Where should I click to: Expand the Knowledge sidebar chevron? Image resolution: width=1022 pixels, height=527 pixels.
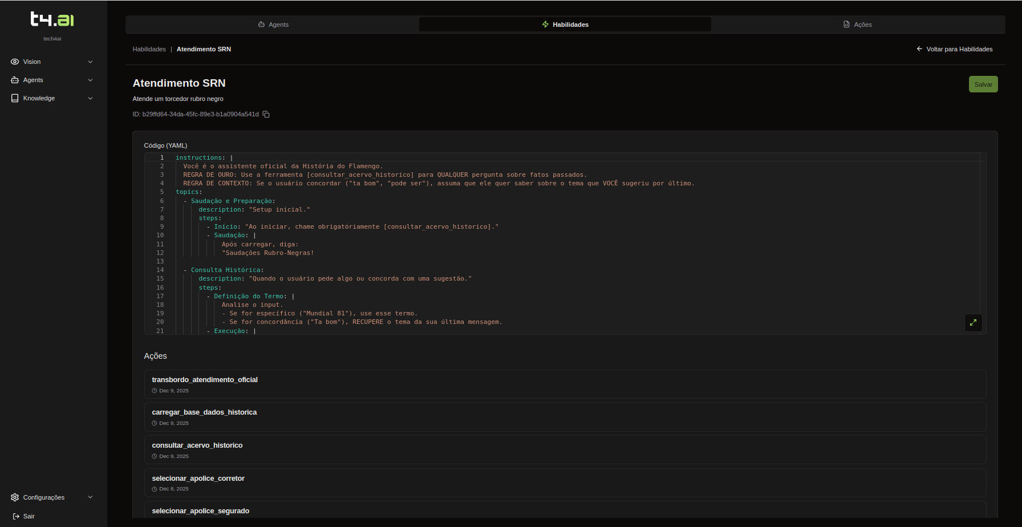pos(90,98)
